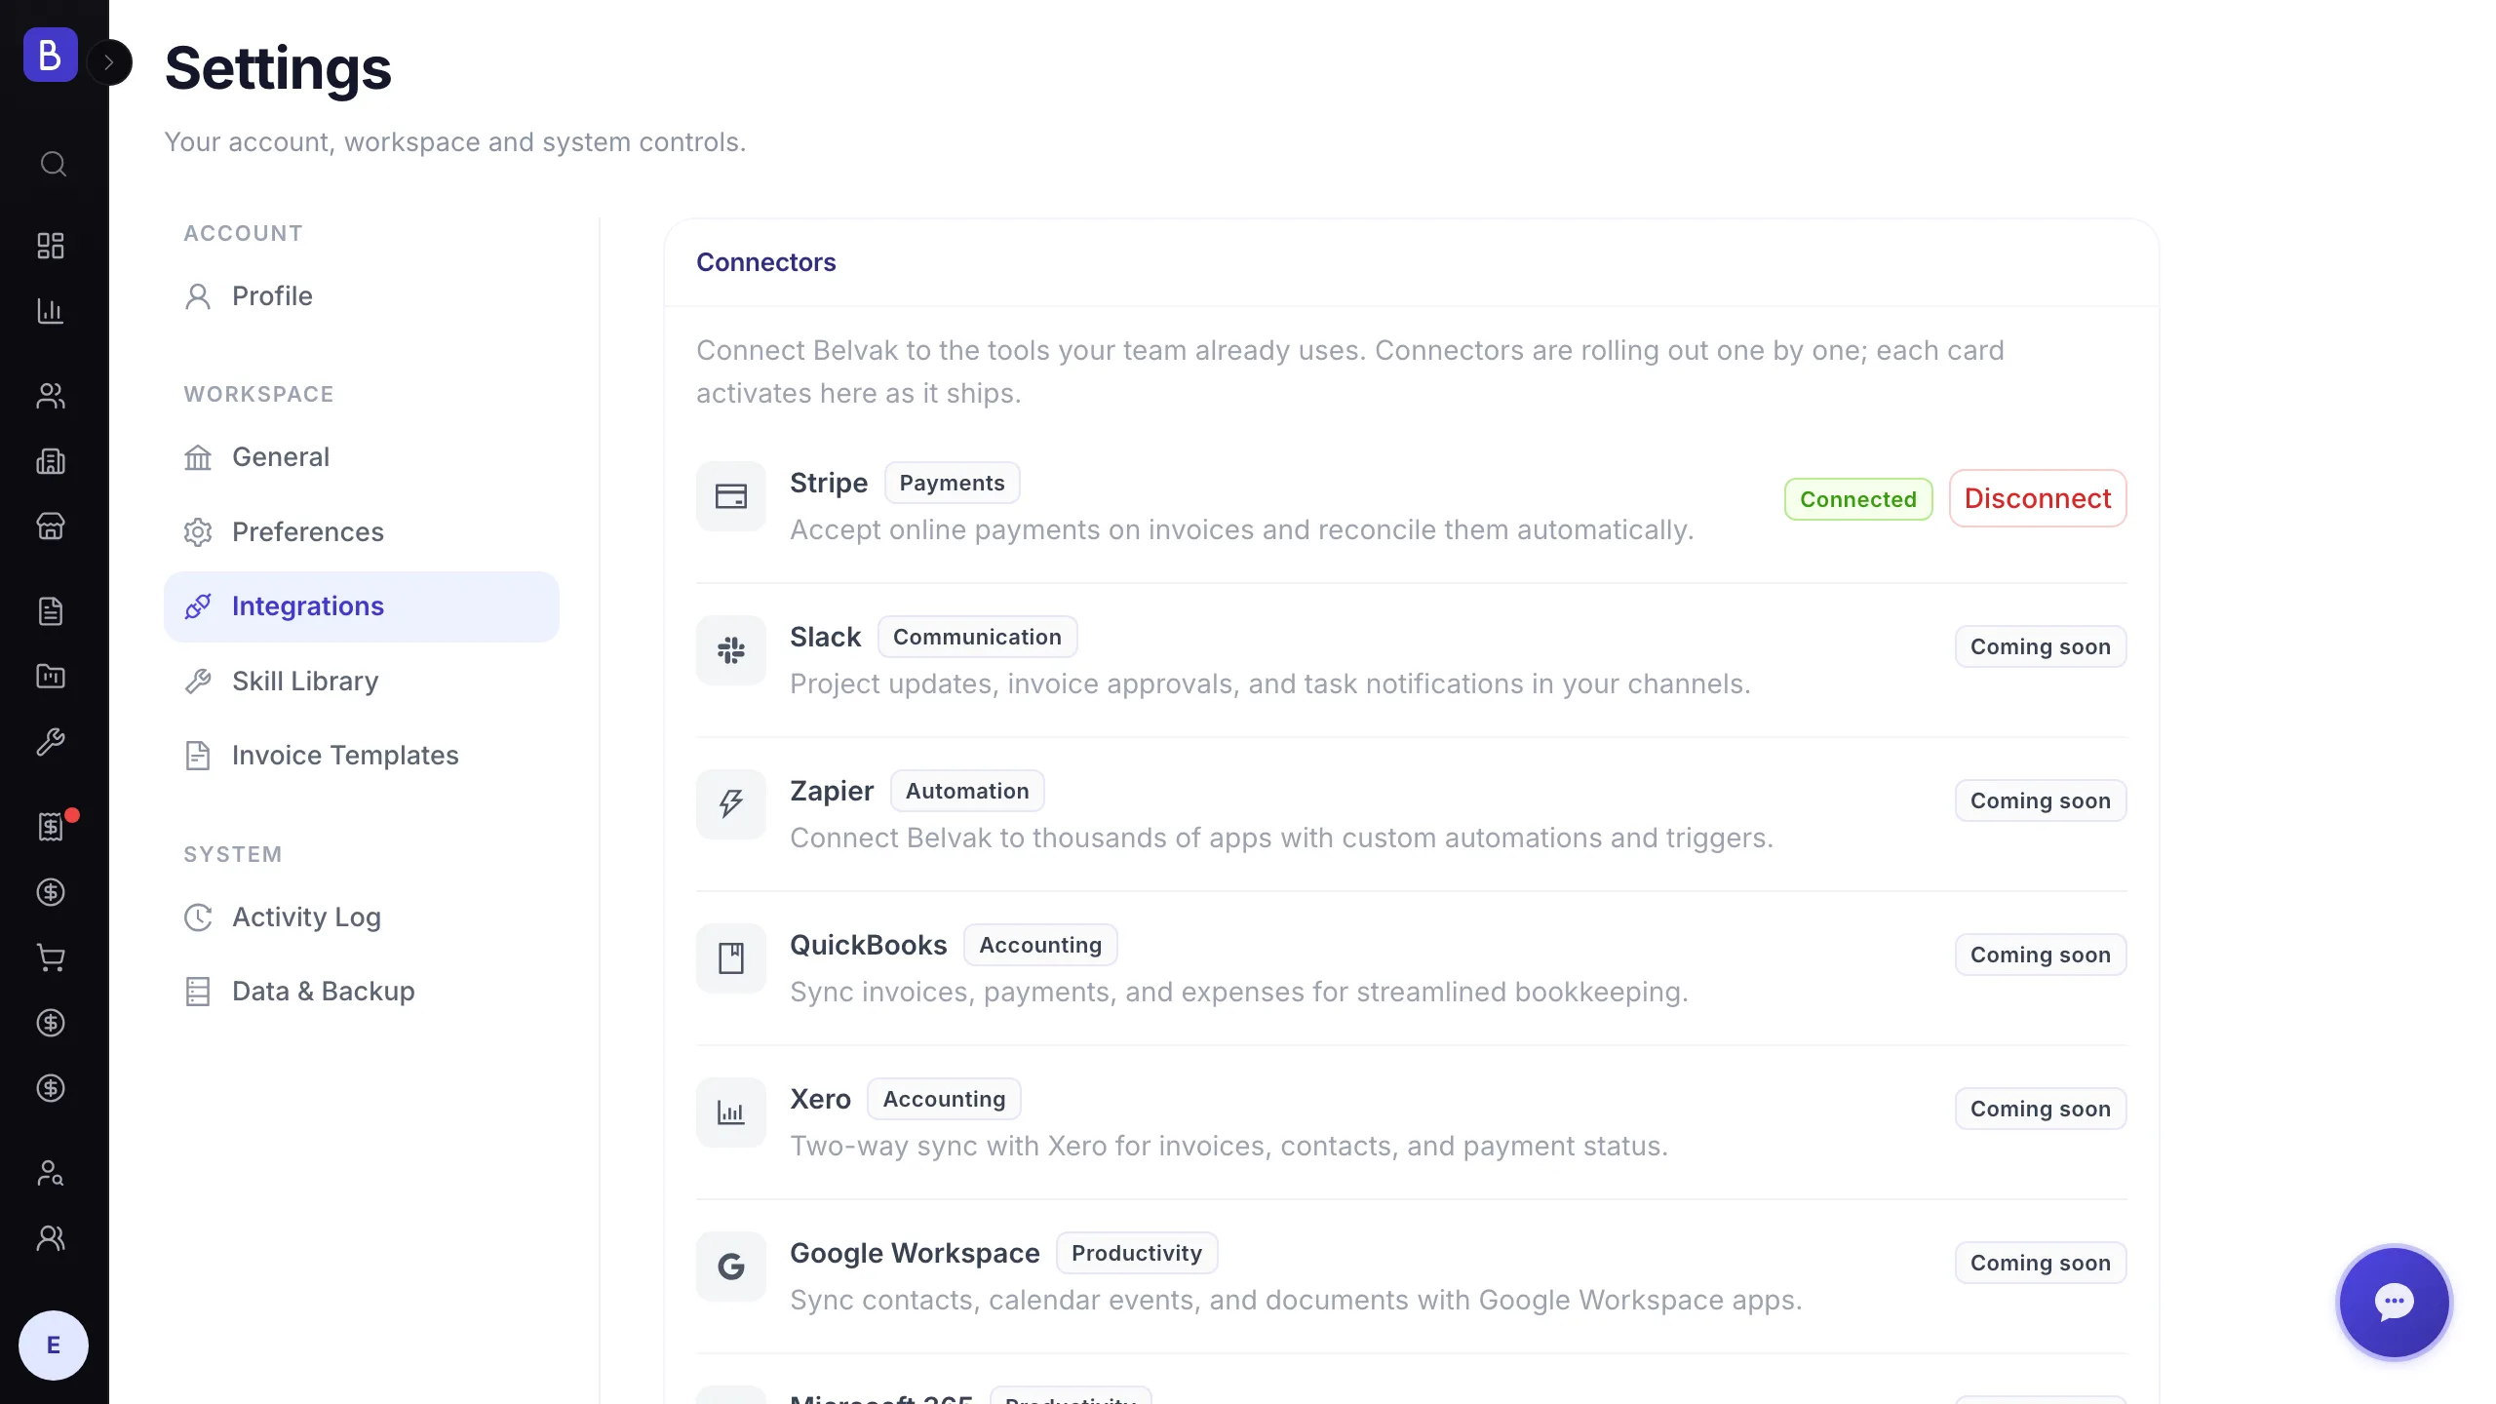Click the Belvak B logo icon
The height and width of the screenshot is (1404, 2496).
pos(51,55)
